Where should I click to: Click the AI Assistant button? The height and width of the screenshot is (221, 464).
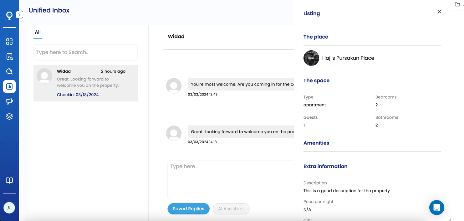(x=231, y=209)
